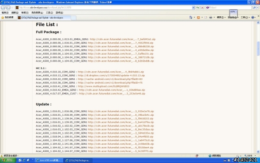Open the 檢視(V) View menu

click(25, 13)
